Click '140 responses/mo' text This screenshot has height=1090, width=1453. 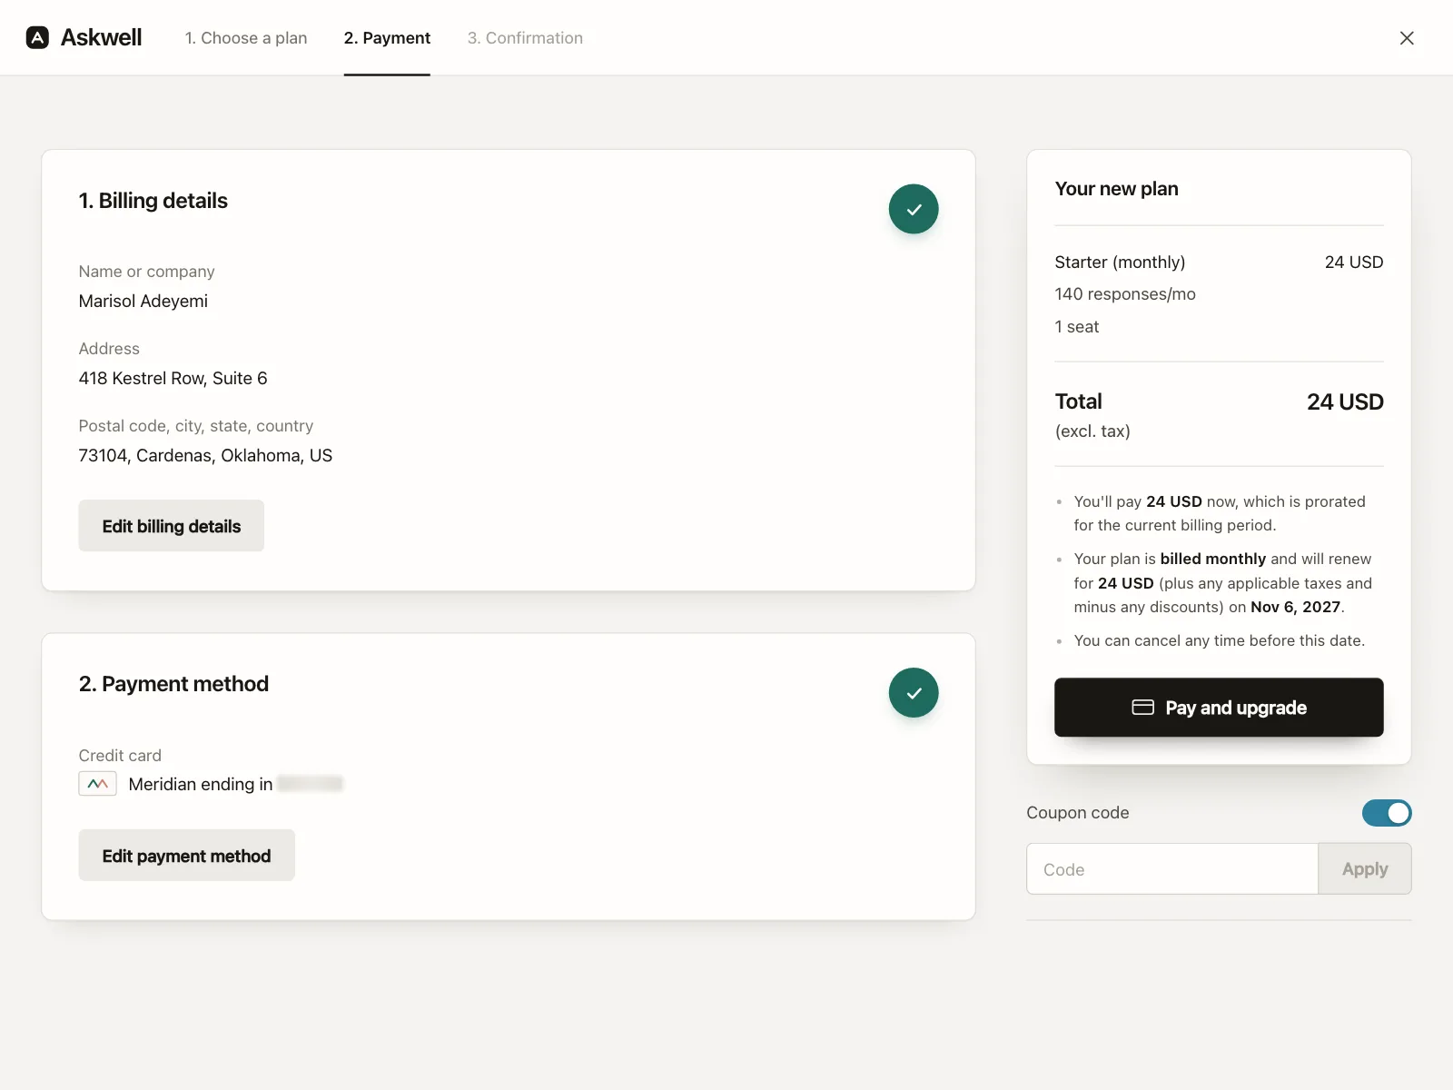pos(1125,294)
